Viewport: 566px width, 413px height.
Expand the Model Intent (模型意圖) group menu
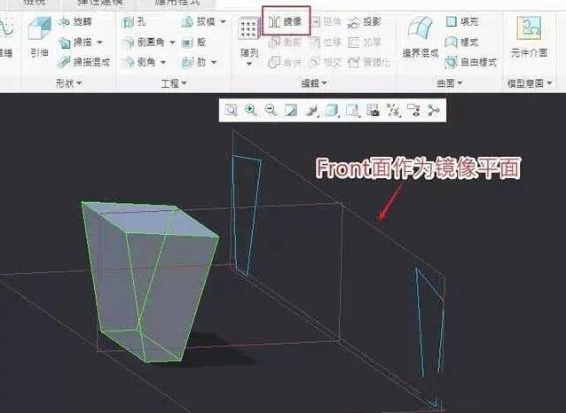(x=530, y=83)
